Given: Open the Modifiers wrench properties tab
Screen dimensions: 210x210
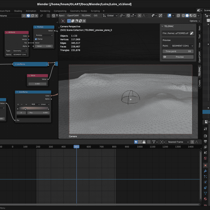Looking at the screenshot, I should click(206, 171).
